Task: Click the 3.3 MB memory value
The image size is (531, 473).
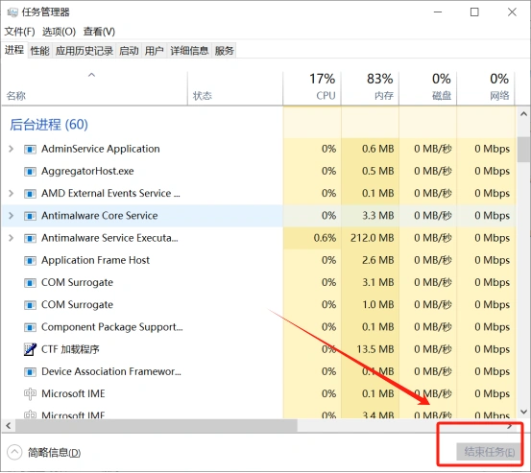Action: (378, 216)
